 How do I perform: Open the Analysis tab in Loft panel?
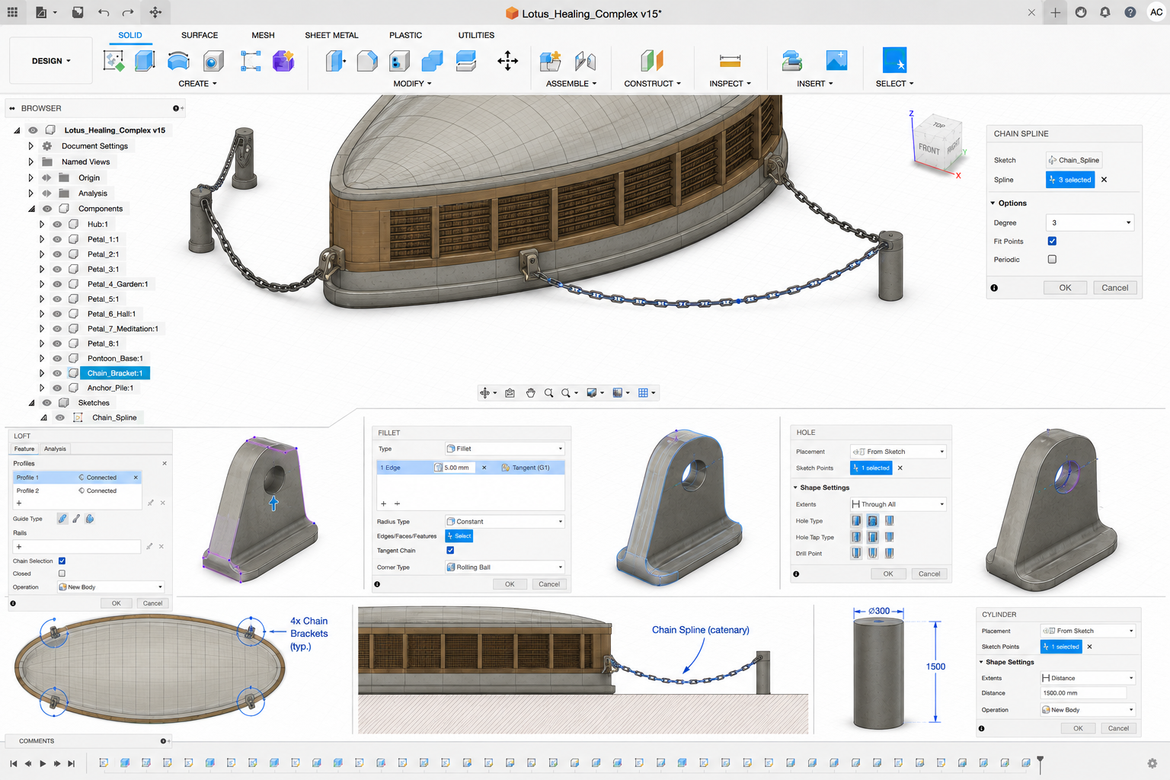pos(55,449)
